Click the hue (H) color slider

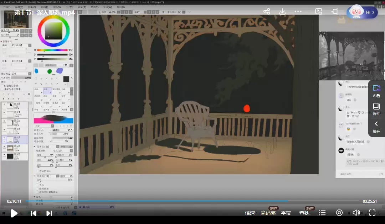52,50
